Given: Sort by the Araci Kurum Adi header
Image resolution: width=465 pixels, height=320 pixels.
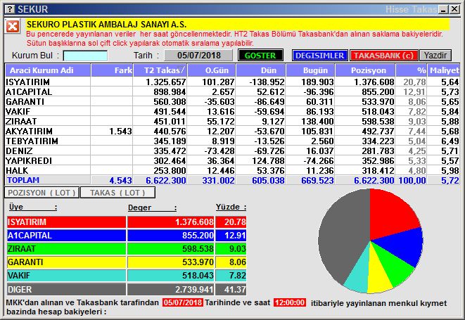Looking at the screenshot, I should pos(48,70).
